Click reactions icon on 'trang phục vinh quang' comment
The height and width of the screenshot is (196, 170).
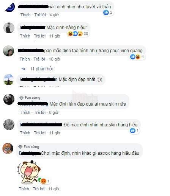tap(137, 57)
